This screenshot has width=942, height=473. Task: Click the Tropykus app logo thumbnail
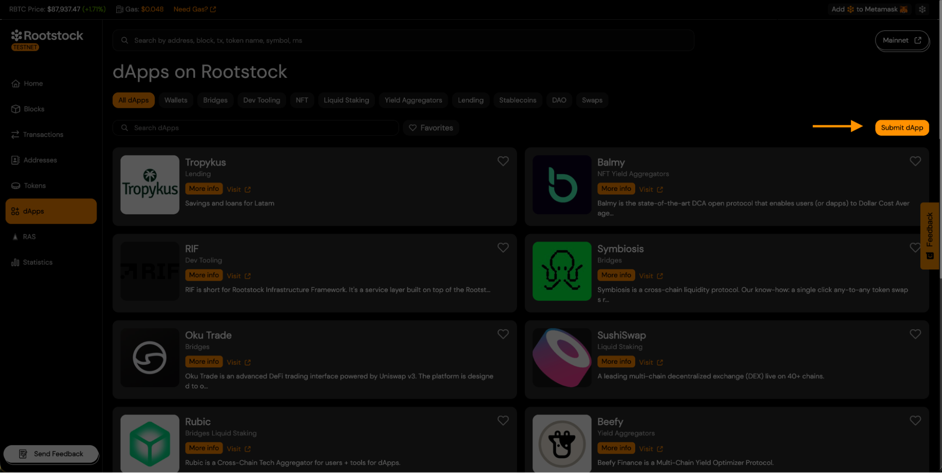tap(150, 185)
